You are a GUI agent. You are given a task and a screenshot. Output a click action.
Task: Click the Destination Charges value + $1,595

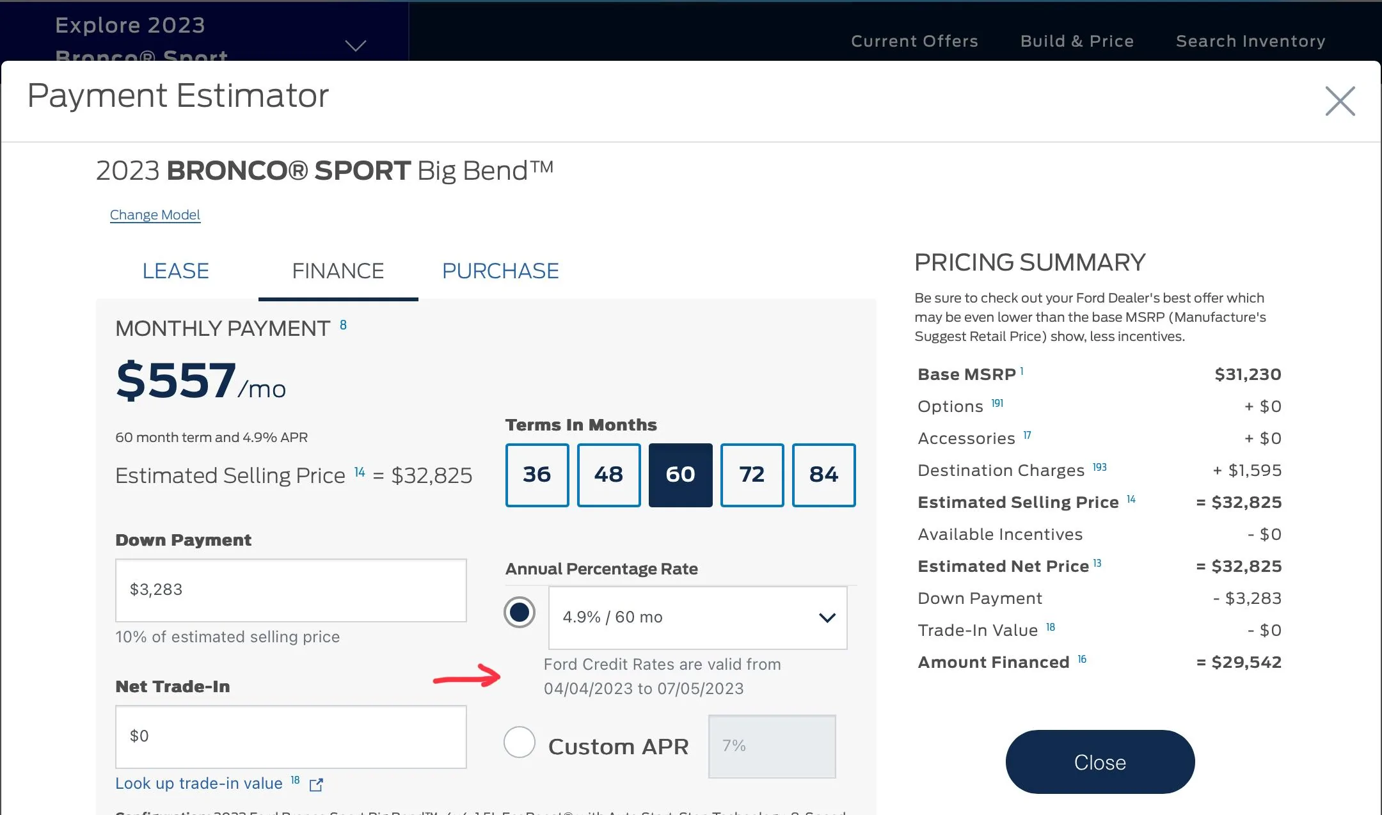click(1247, 470)
